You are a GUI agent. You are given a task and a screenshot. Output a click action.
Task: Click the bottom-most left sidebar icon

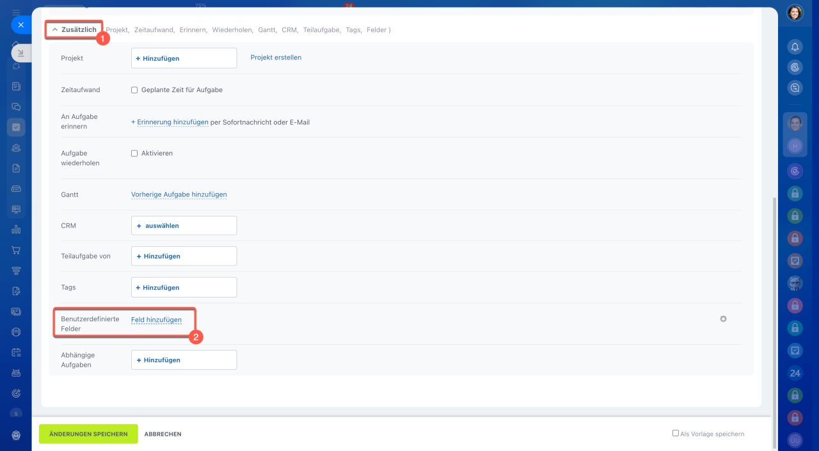pyautogui.click(x=16, y=435)
